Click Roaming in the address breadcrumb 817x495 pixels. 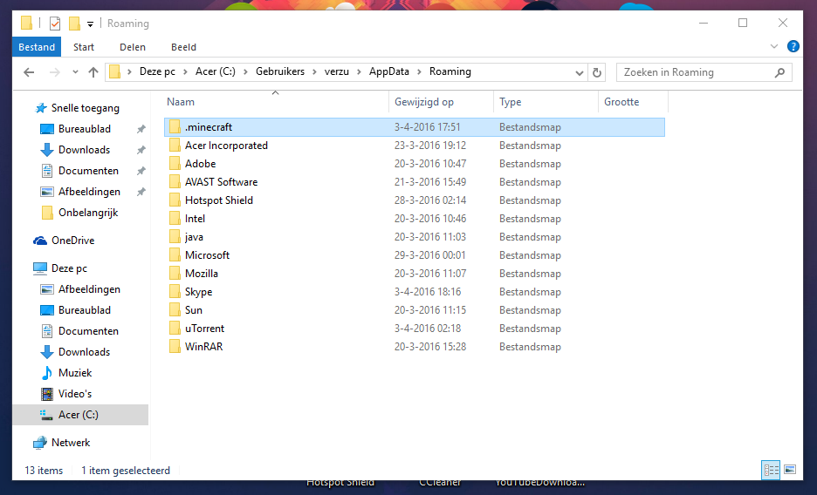pyautogui.click(x=450, y=71)
